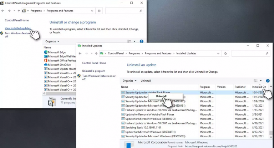The image size is (274, 148).
Task: Close the Installed Updates window
Action: tap(268, 46)
